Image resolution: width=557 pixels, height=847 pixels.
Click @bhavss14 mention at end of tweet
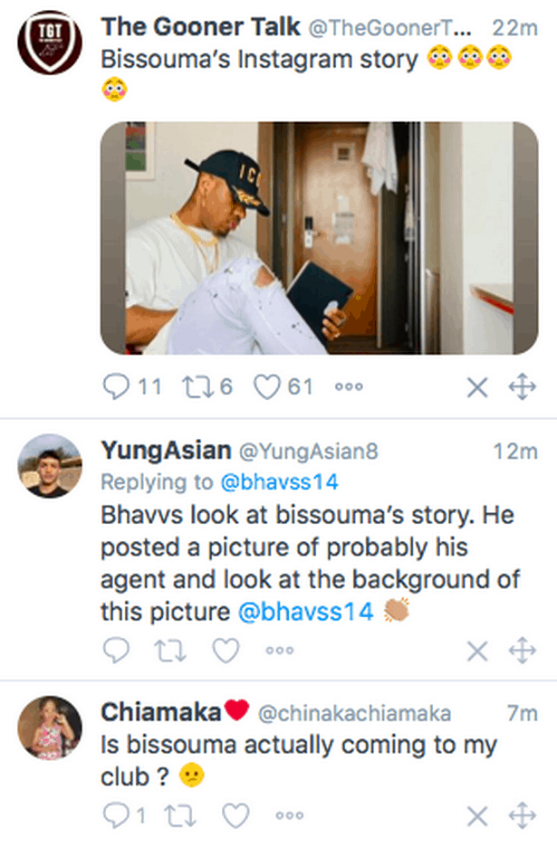click(x=305, y=612)
